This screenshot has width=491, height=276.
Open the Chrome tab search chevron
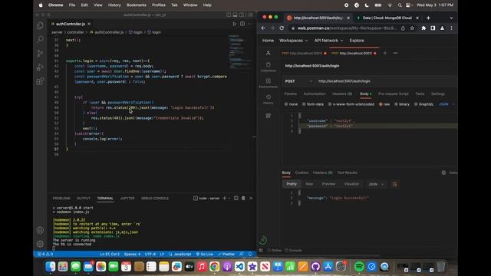(451, 18)
